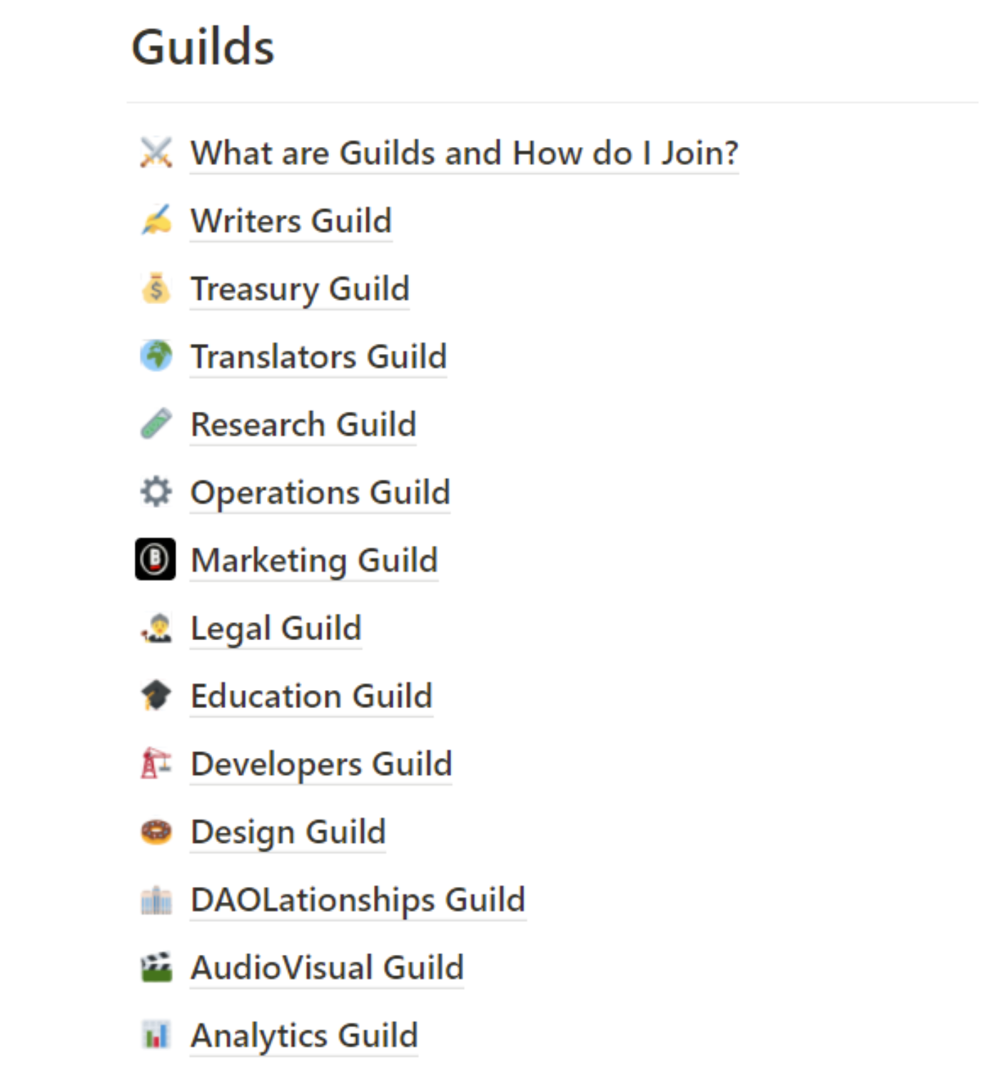The image size is (1005, 1089).
Task: Go to the Treasury Guild link
Action: point(300,289)
